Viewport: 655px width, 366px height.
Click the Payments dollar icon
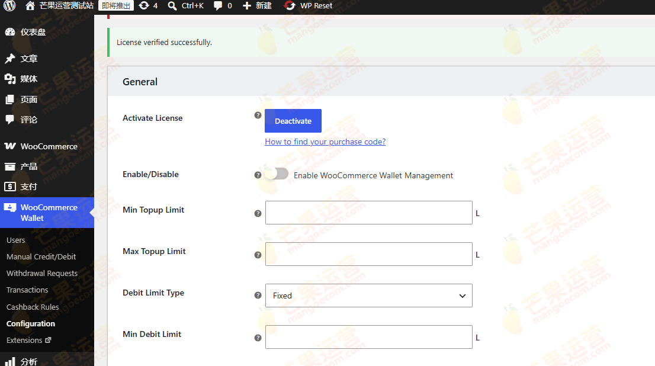10,187
